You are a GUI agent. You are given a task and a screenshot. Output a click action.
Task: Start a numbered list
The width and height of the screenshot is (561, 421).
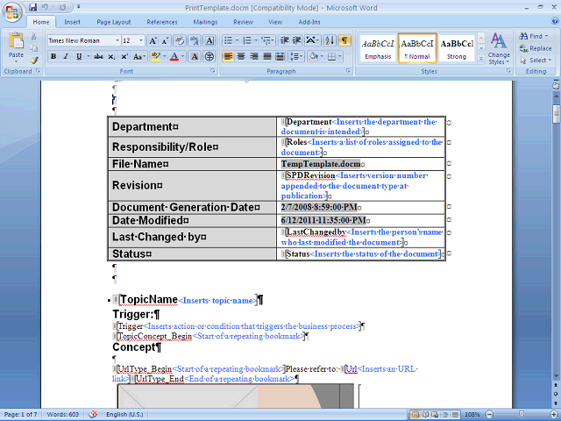[x=249, y=40]
